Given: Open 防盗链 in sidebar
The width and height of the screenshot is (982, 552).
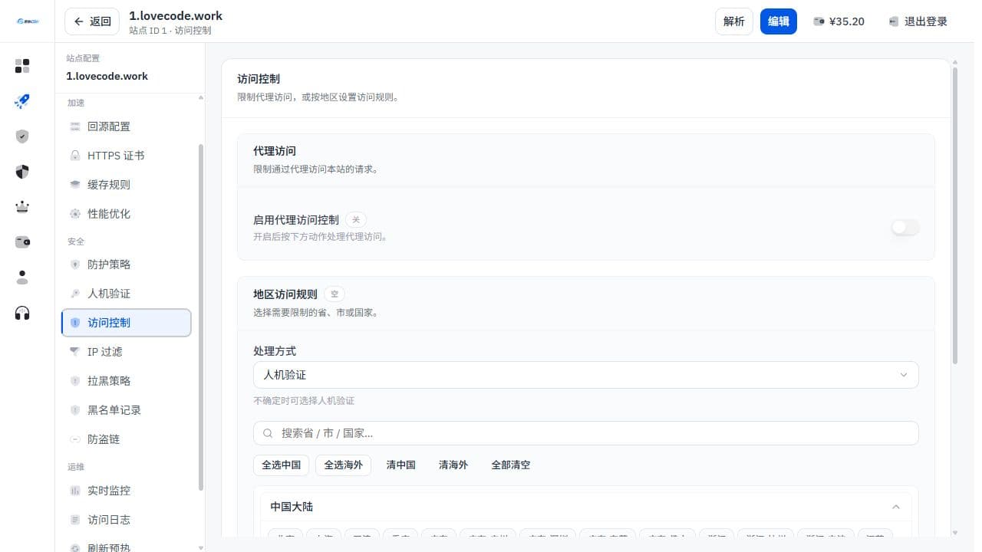Looking at the screenshot, I should (127, 439).
